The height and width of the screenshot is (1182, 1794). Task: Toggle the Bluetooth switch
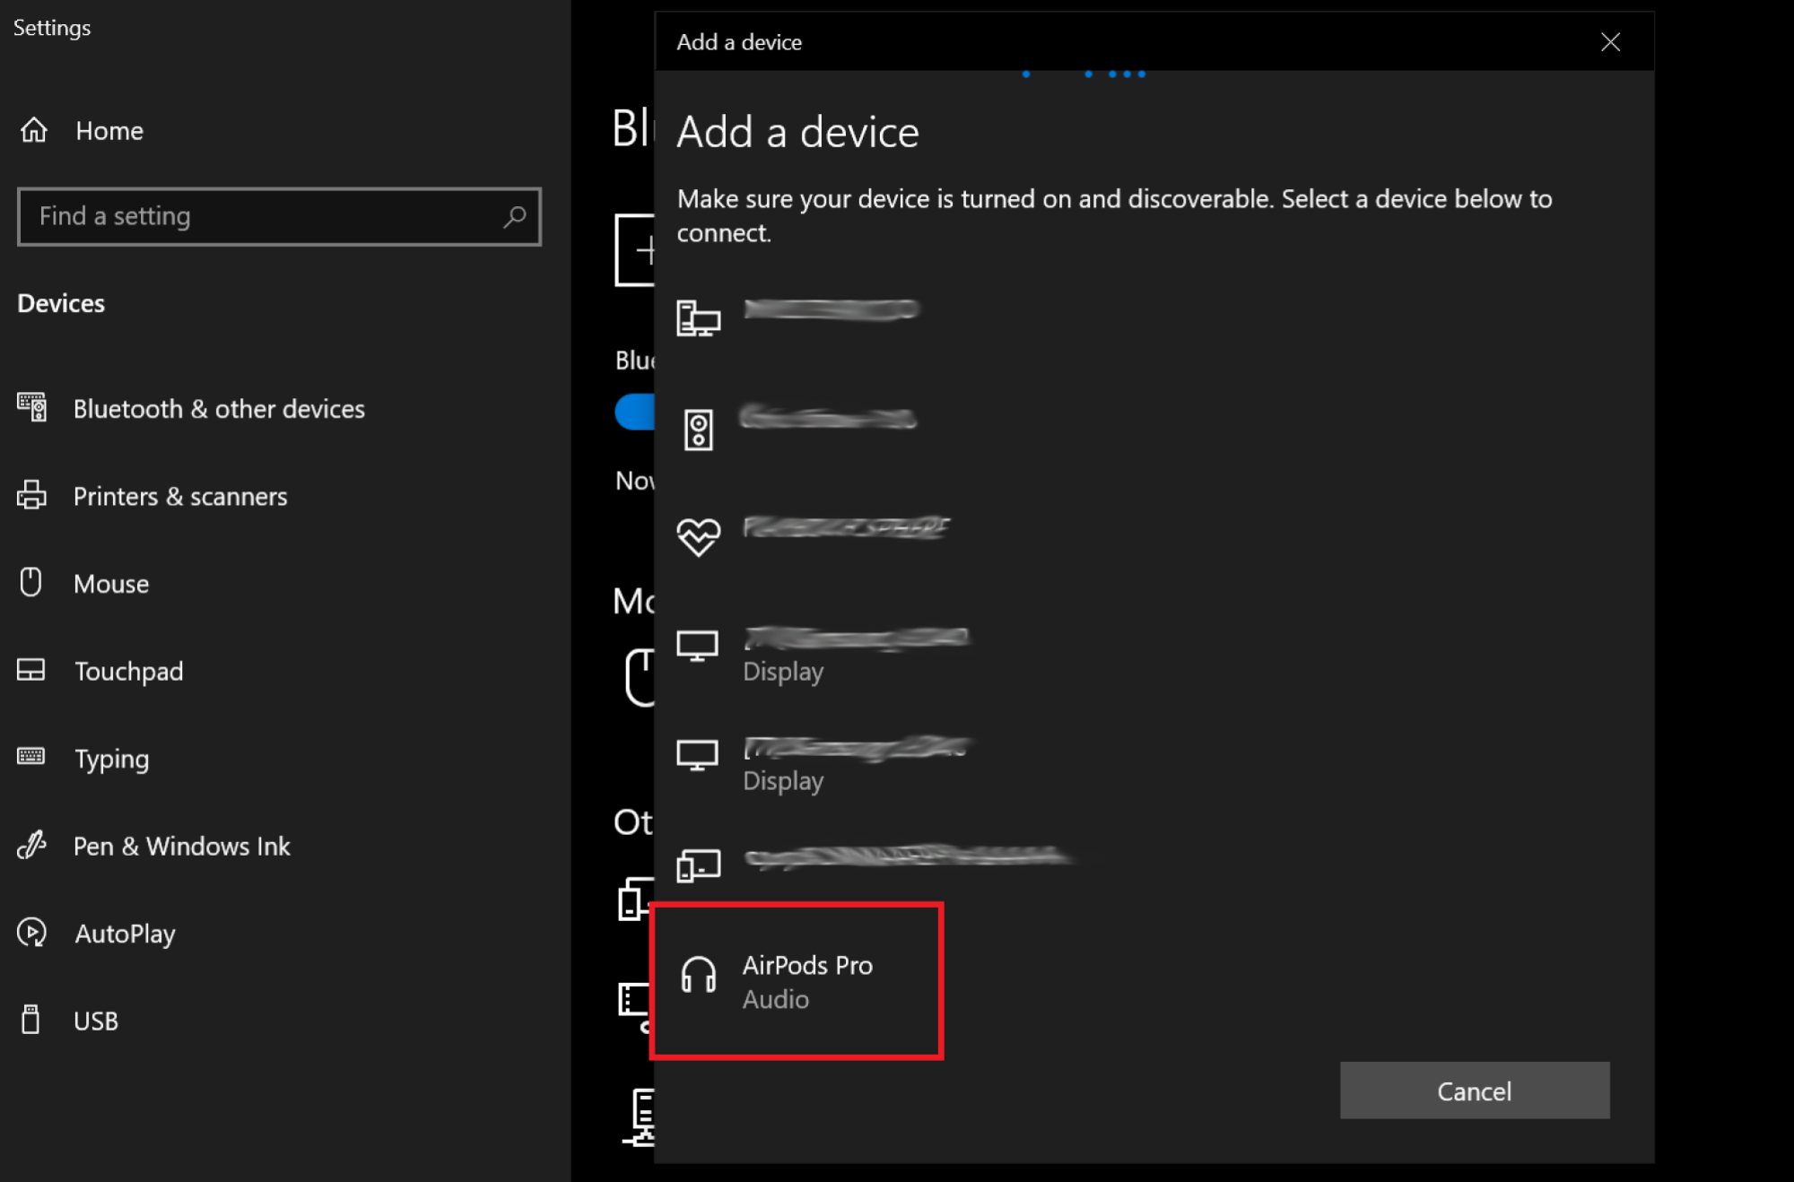click(637, 411)
